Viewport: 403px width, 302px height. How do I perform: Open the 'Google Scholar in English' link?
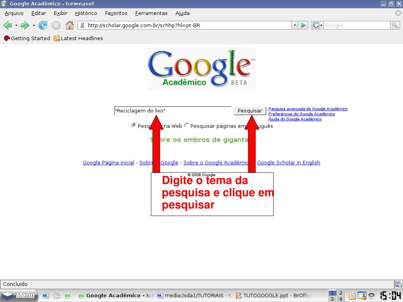[x=289, y=163]
